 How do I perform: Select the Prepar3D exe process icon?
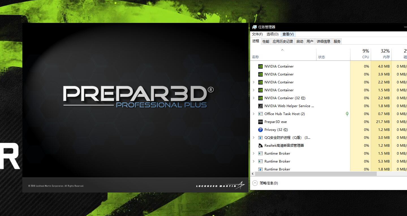[260, 122]
